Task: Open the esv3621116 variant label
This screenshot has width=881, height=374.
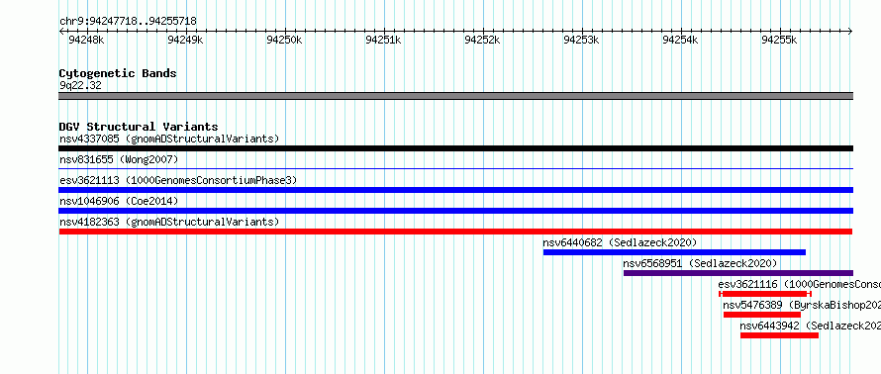Action: 800,284
